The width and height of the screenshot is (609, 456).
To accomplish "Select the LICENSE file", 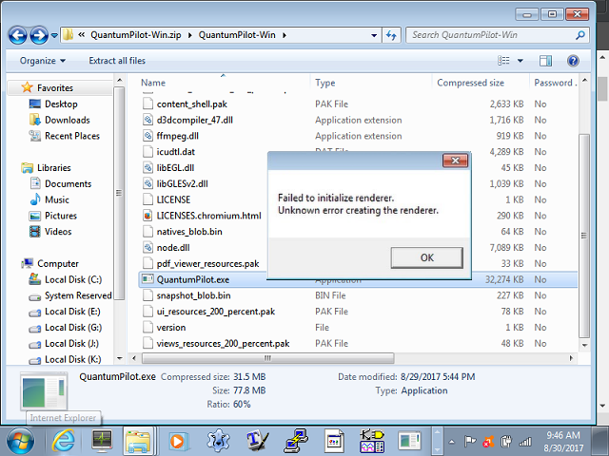I will tap(173, 199).
